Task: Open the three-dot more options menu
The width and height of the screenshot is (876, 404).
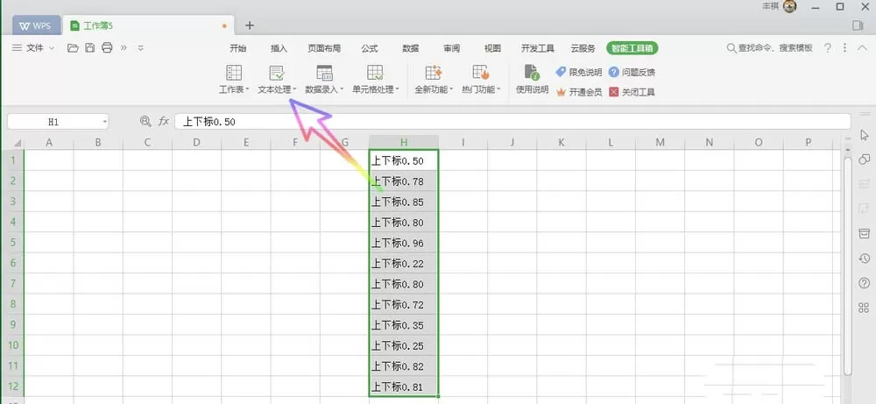Action: click(x=844, y=48)
